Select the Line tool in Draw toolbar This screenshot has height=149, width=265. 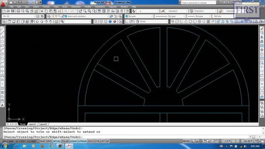[2, 29]
